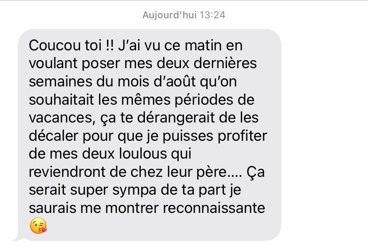Click the word 'reconnaissante' at message end
This screenshot has width=368, height=245.
tap(214, 208)
